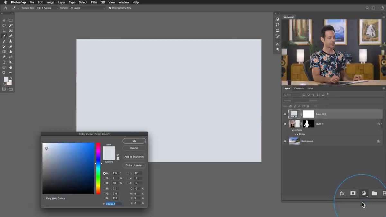Select the H hue radio button

click(x=104, y=173)
